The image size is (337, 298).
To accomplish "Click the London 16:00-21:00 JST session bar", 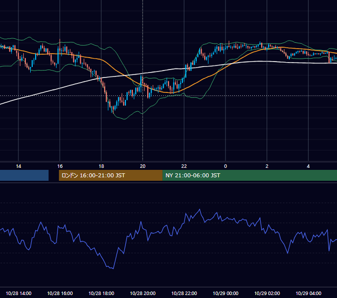I will pos(111,175).
